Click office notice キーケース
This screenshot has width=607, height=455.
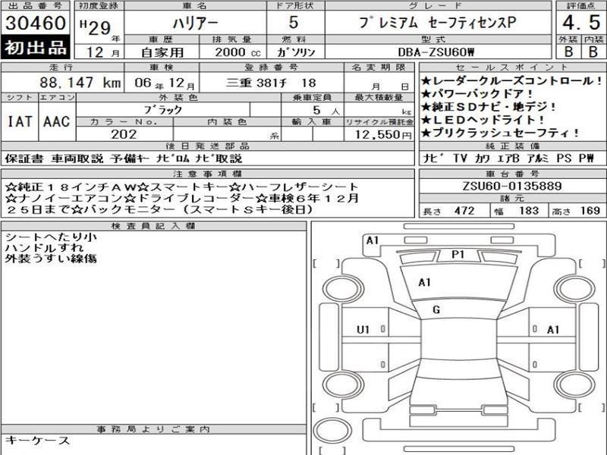tap(37, 441)
